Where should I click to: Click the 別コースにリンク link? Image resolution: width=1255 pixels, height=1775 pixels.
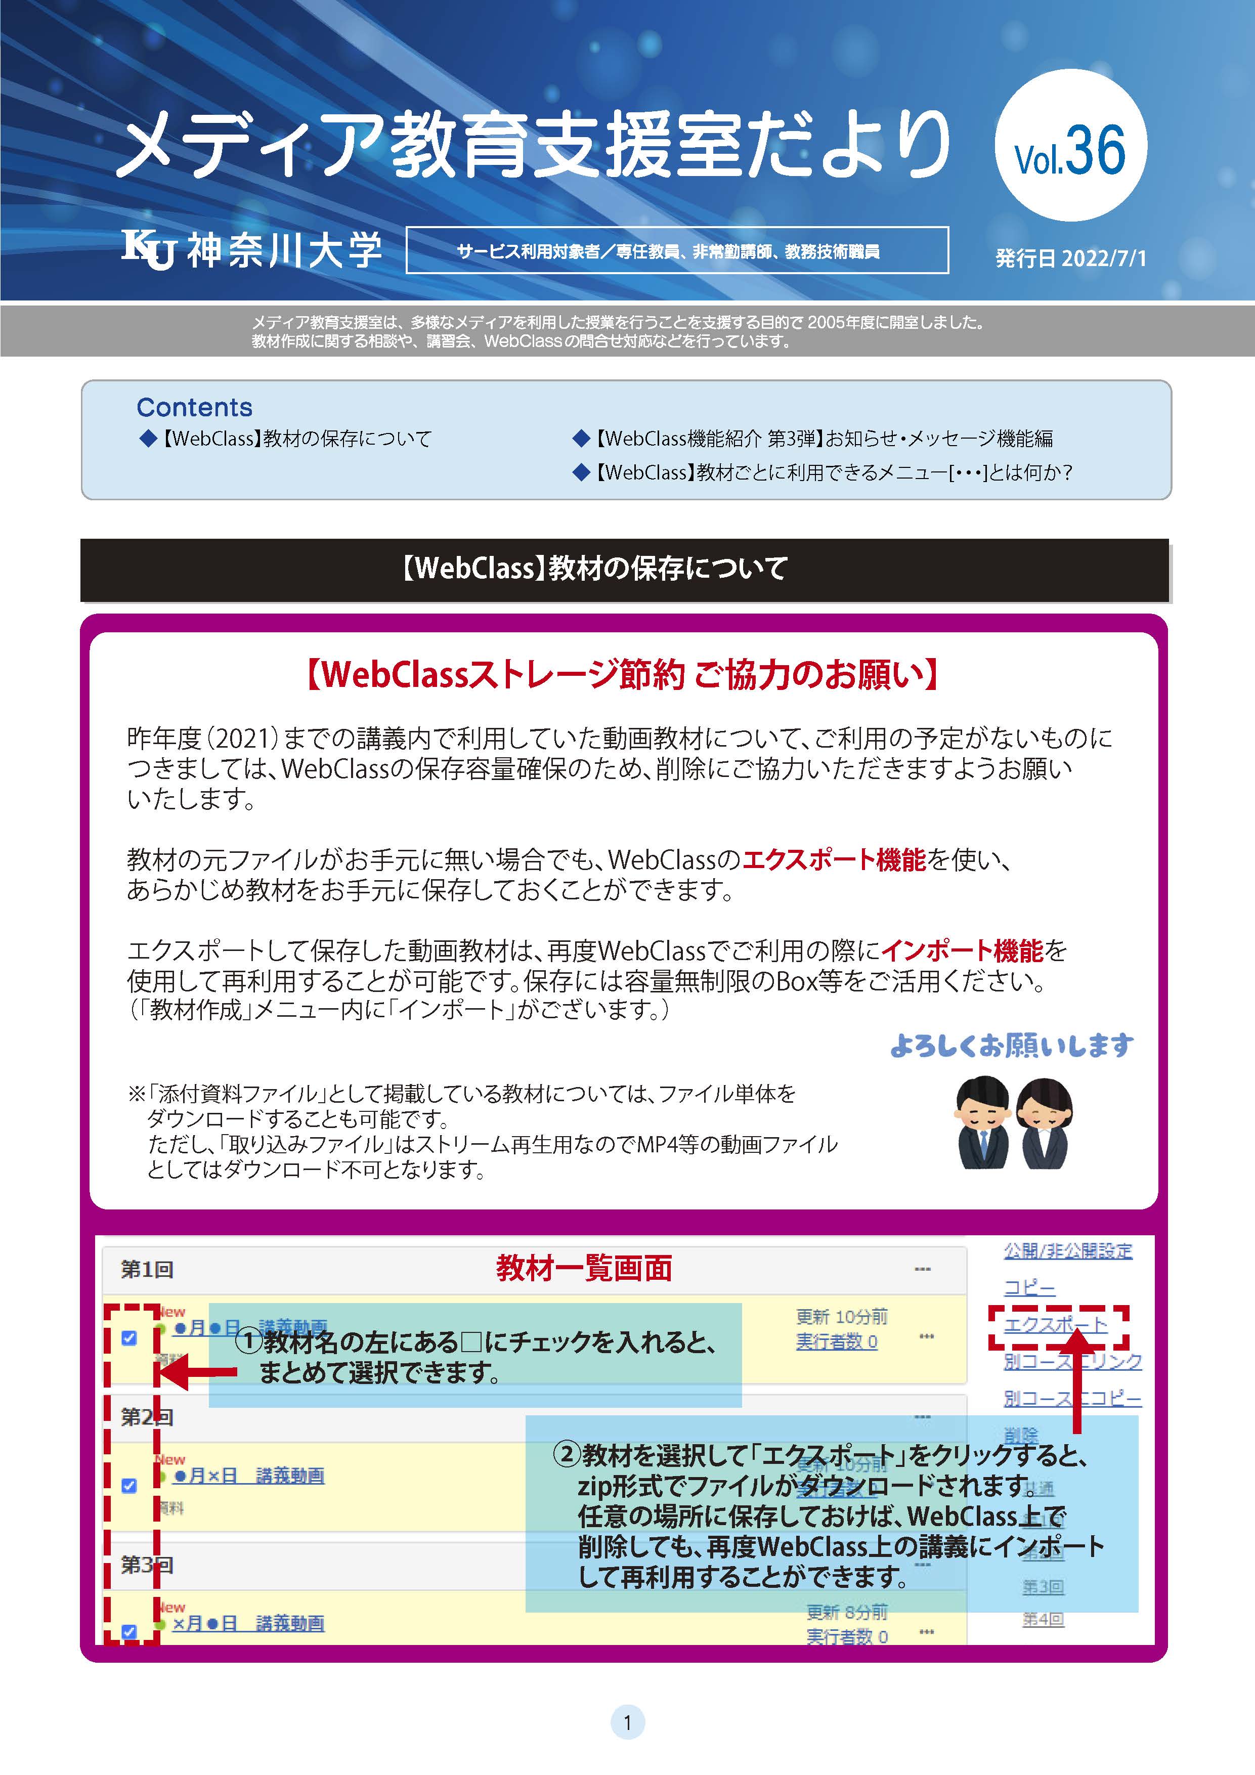coord(1072,1362)
